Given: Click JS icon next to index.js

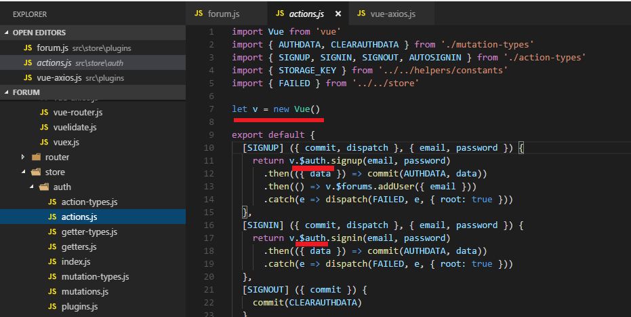Looking at the screenshot, I should [x=52, y=261].
